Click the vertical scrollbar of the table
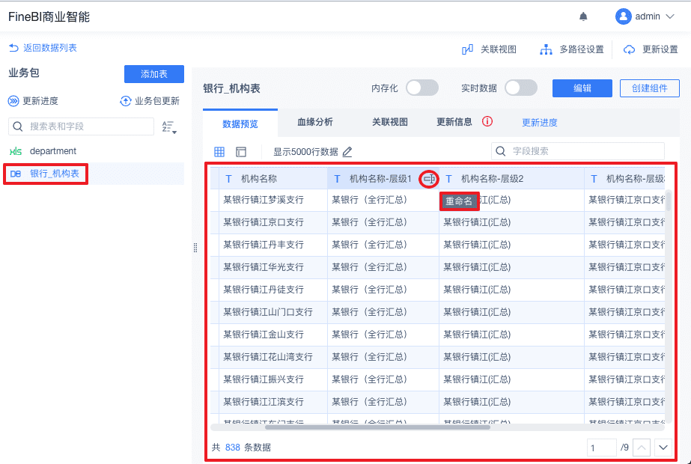 (x=669, y=201)
